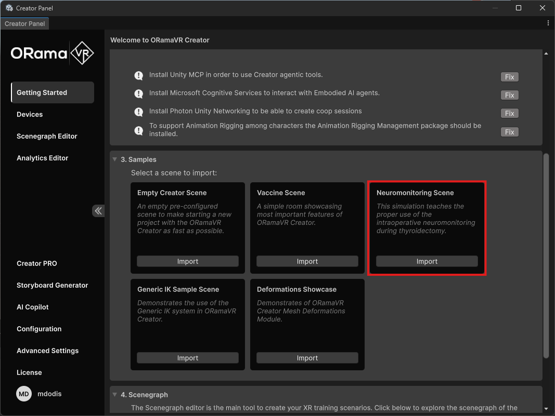Click the ORamaVR logo
This screenshot has width=555, height=416.
pos(53,53)
